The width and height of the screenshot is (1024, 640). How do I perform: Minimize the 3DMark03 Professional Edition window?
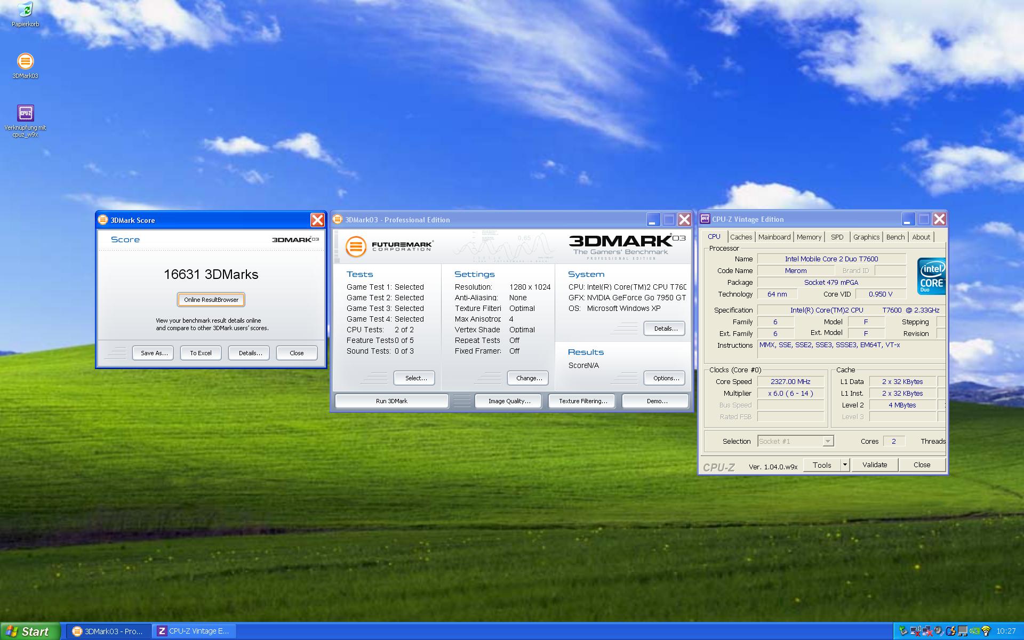pos(653,219)
